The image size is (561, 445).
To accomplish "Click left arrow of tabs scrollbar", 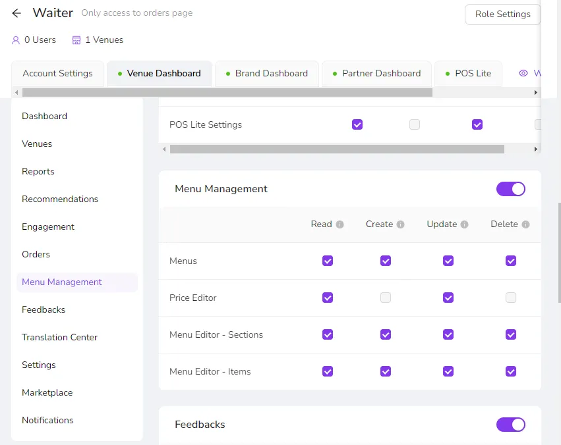I will tap(16, 93).
